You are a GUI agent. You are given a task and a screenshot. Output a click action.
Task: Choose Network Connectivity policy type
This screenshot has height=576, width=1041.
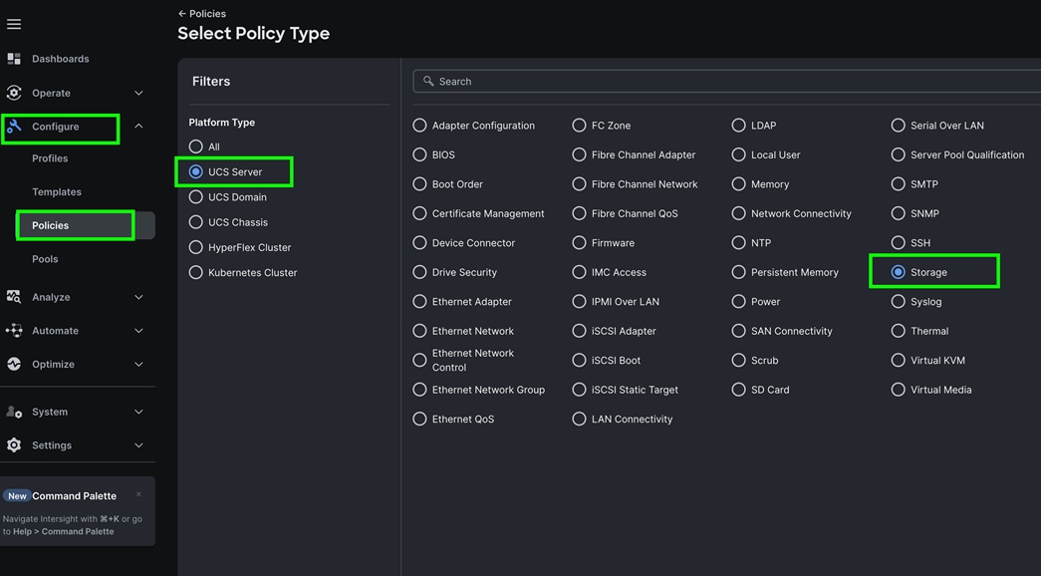pyautogui.click(x=738, y=213)
